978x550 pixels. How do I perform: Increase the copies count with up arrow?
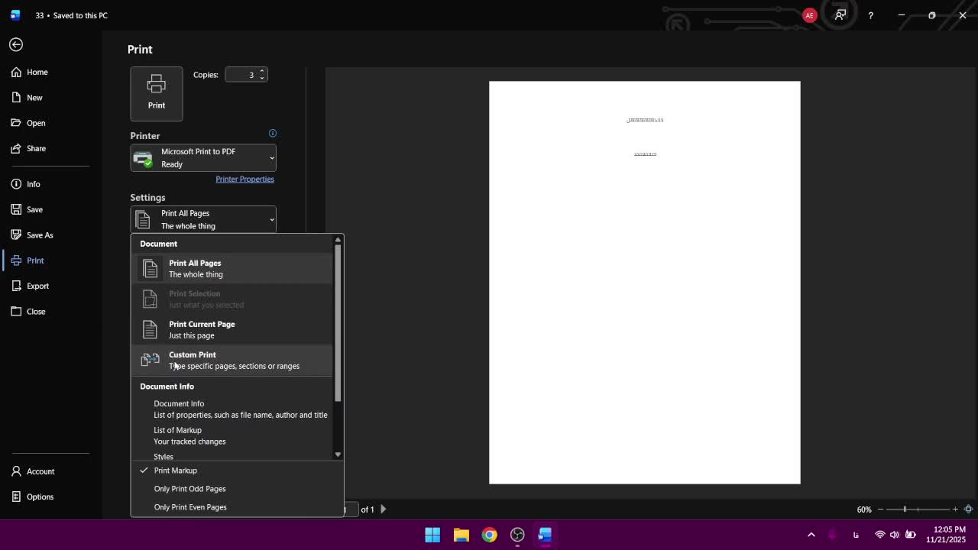(262, 71)
